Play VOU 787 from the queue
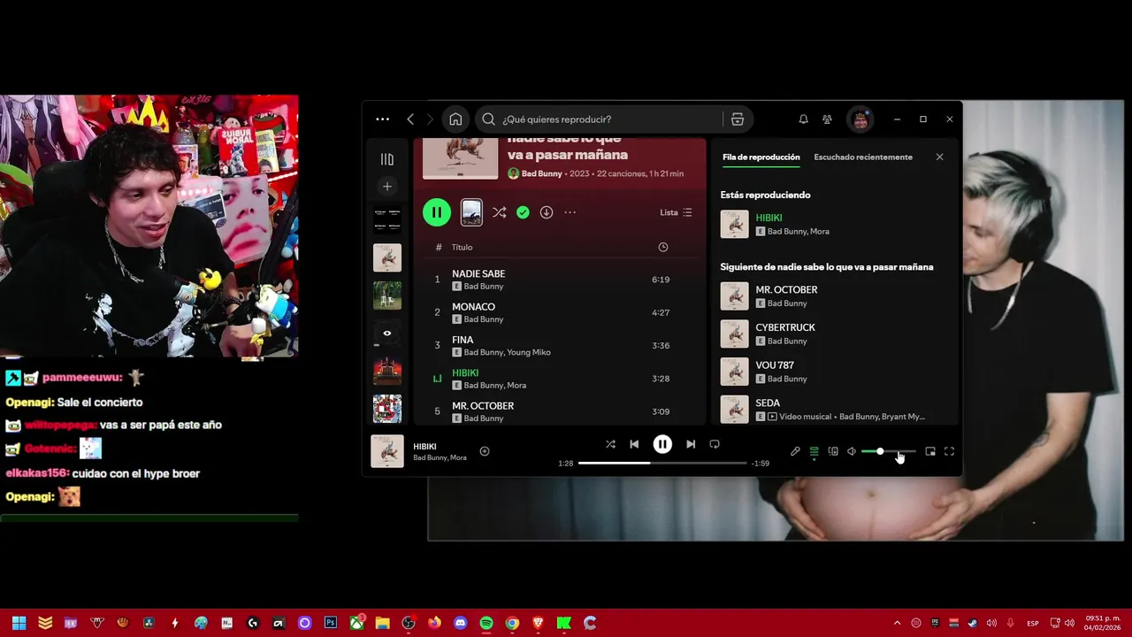Screen dimensions: 1132x637 834,372
